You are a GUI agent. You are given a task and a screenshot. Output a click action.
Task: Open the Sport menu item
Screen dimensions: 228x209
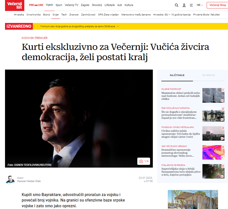(x=59, y=5)
